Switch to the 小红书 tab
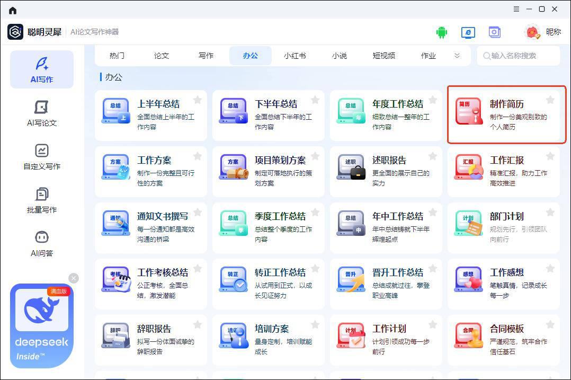Image resolution: width=571 pixels, height=380 pixels. click(295, 56)
